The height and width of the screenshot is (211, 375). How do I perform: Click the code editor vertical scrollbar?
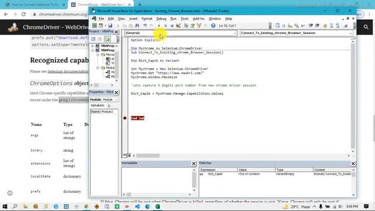[353, 96]
